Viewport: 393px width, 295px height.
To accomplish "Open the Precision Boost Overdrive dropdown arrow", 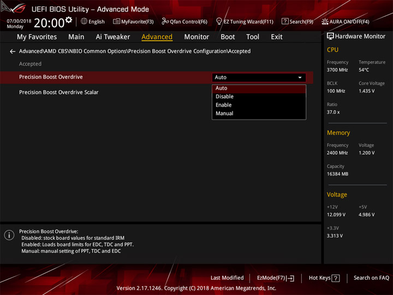I will click(x=300, y=78).
